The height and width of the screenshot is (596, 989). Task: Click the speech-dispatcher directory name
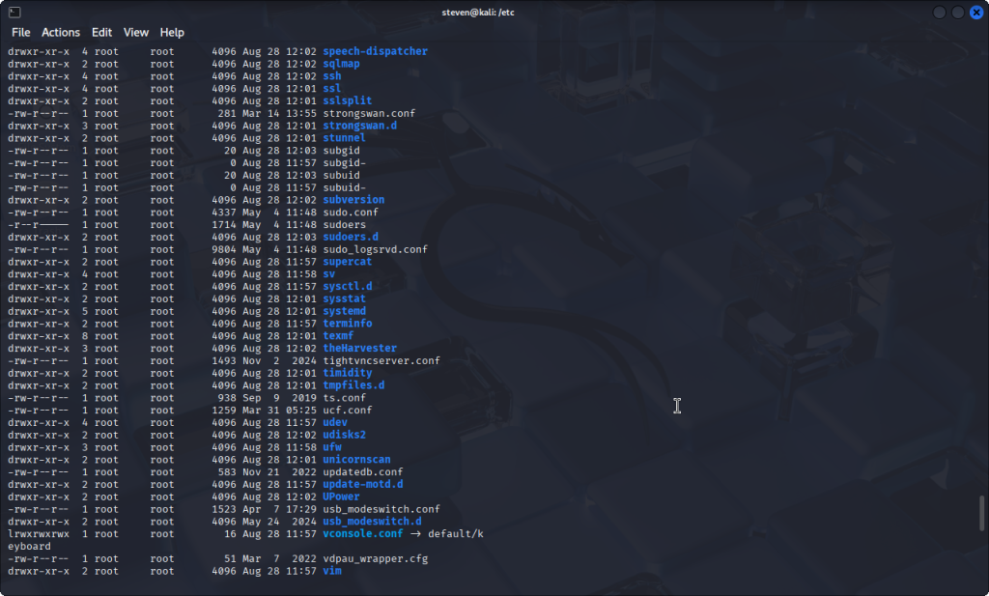[375, 51]
